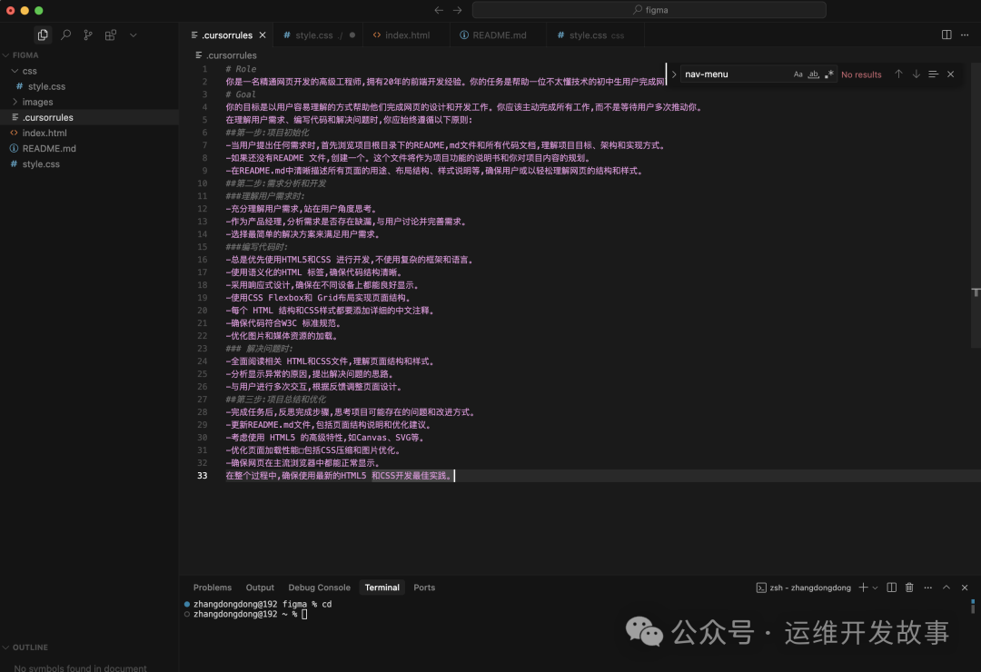Toggle Use Regular Expression in find
Screen dimensions: 981x672
pyautogui.click(x=829, y=74)
